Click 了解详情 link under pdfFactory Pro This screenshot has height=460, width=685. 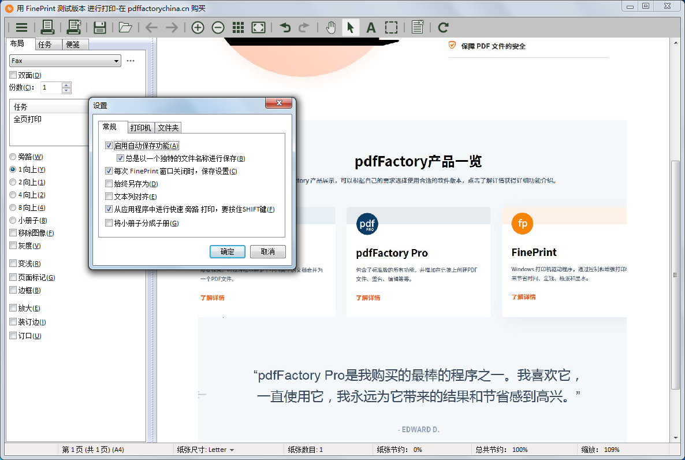368,298
